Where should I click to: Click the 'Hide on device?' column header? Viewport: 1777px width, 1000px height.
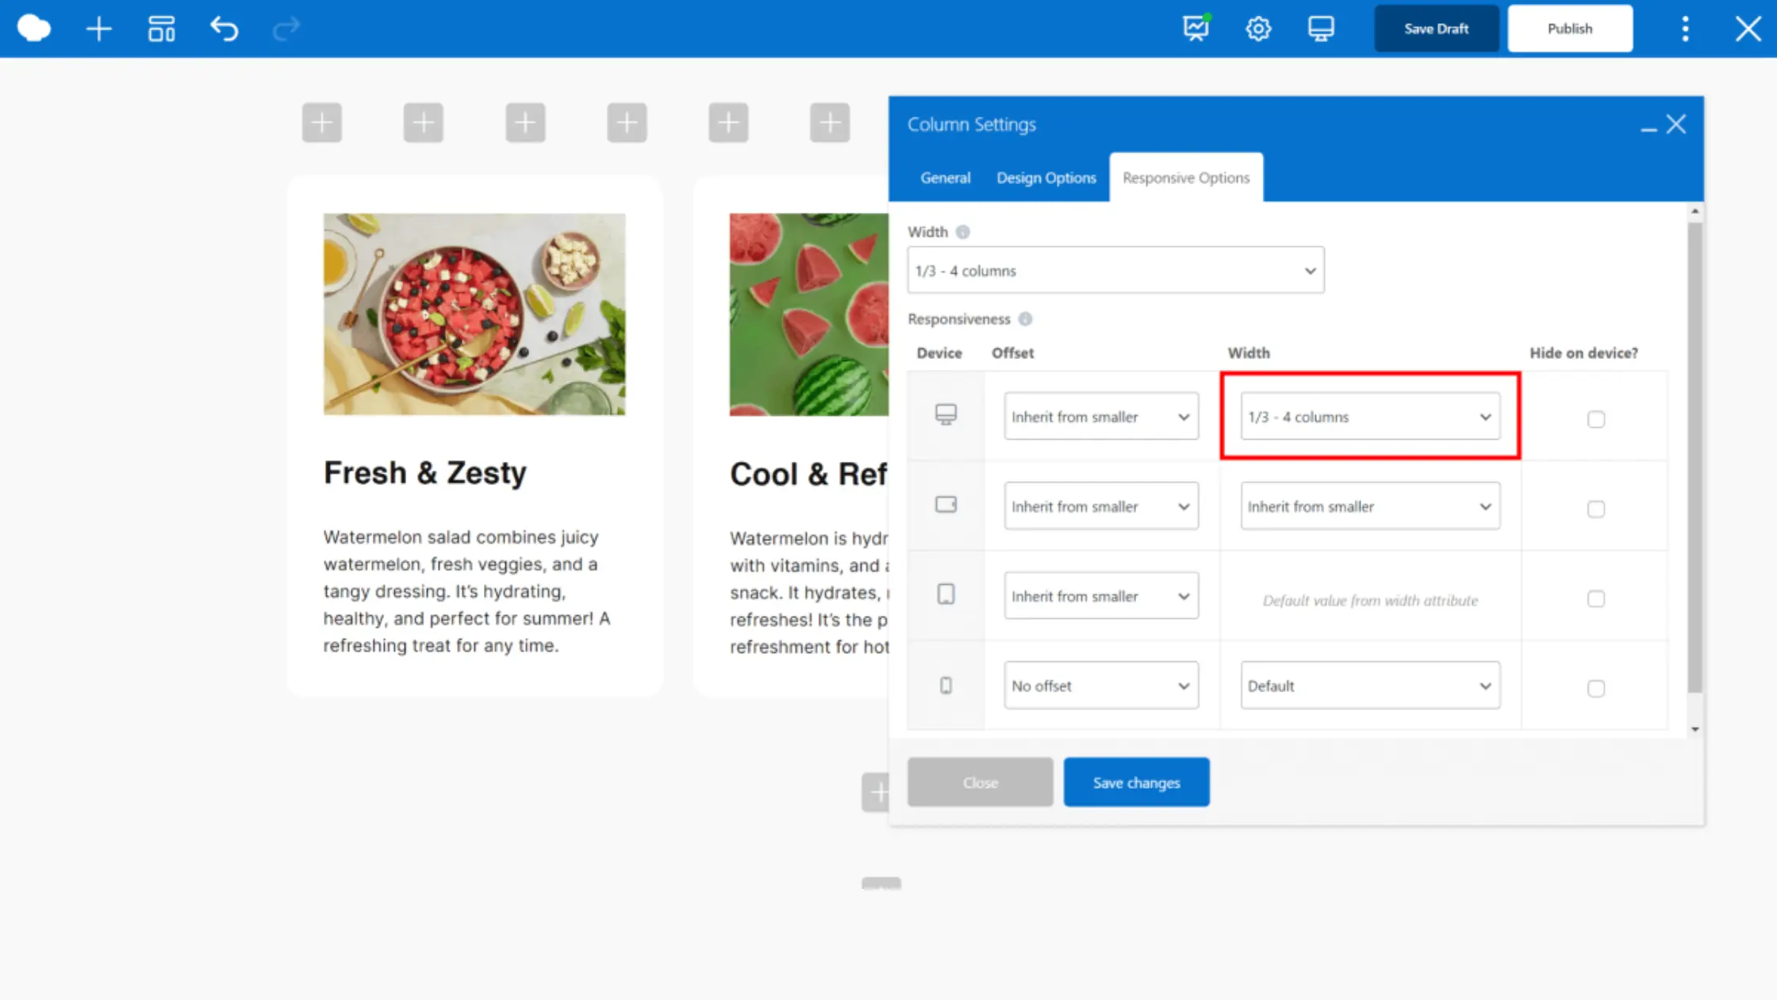(1583, 353)
